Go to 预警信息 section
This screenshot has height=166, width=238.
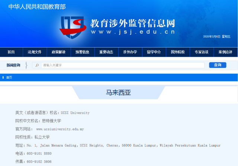tap(83, 52)
